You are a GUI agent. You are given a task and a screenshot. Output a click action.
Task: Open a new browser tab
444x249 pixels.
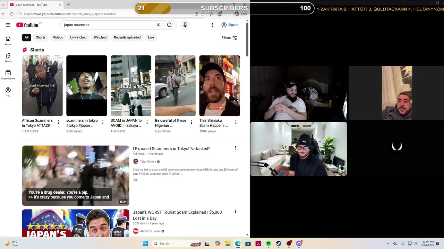click(68, 4)
